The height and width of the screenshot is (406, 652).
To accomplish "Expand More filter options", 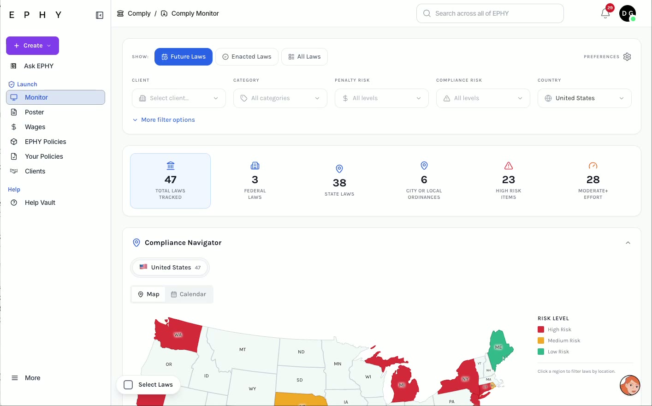I will [x=164, y=120].
